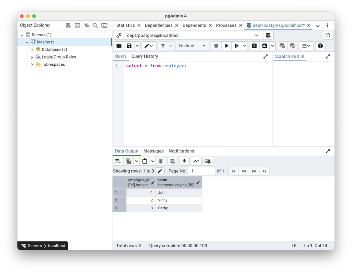Screen dimensions: 352x273
Task: Click the Save file floppy icon
Action: [129, 46]
